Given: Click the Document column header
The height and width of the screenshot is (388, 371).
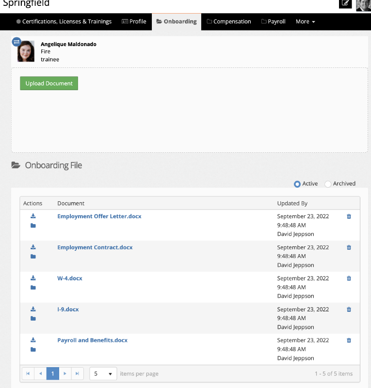Looking at the screenshot, I should (71, 203).
